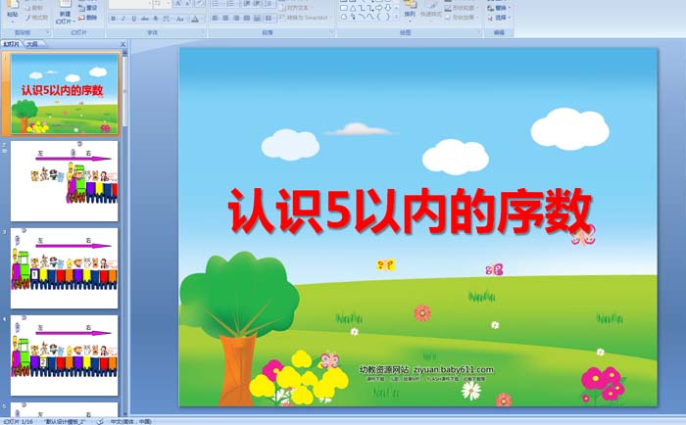Image resolution: width=686 pixels, height=425 pixels.
Task: Click the Delete (删除) slide button
Action: coord(87,18)
